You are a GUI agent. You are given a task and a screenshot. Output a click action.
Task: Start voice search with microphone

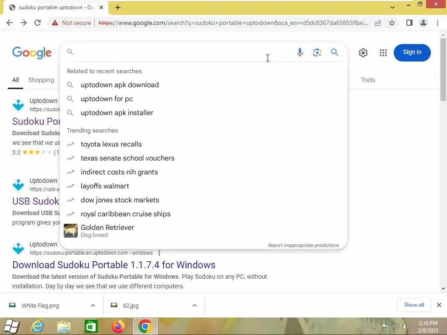(299, 52)
